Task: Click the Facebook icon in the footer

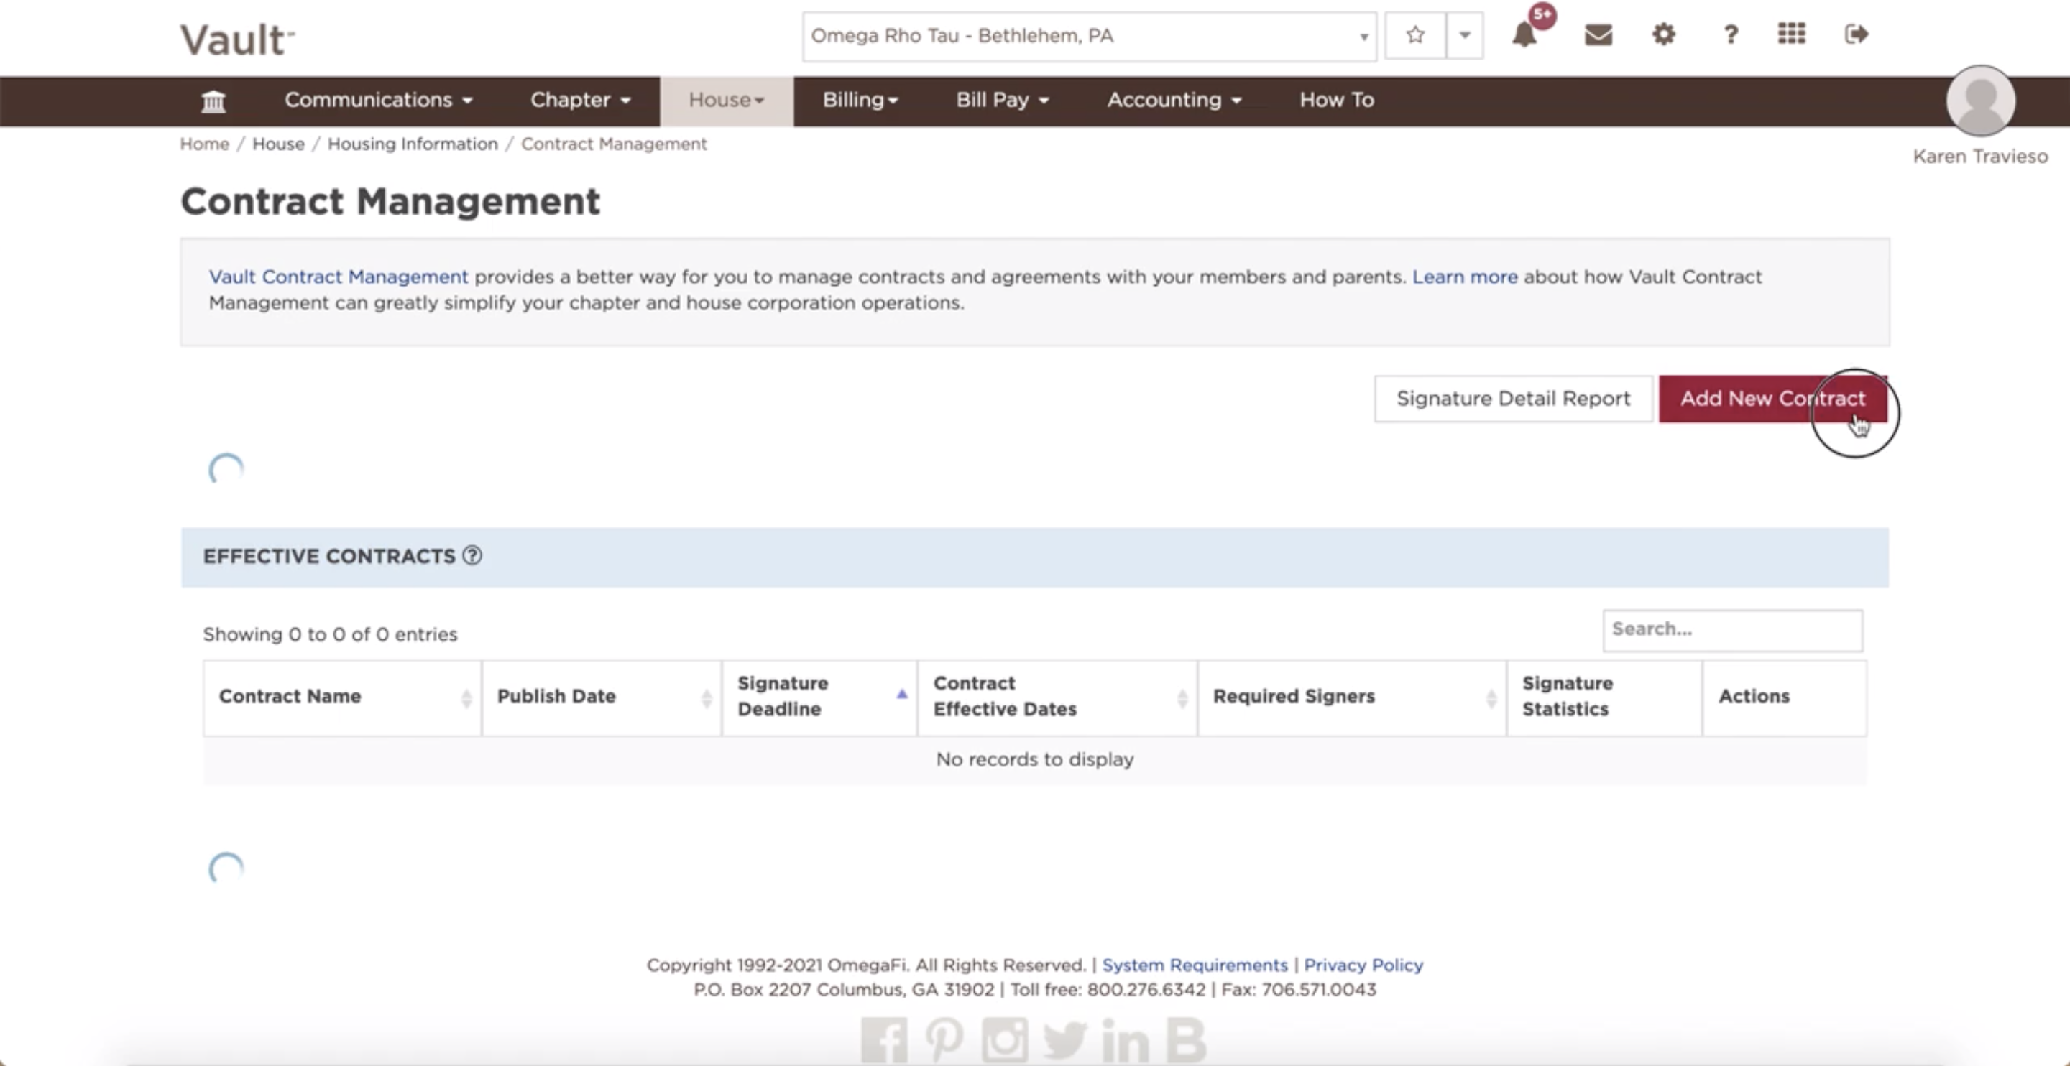Action: point(883,1039)
